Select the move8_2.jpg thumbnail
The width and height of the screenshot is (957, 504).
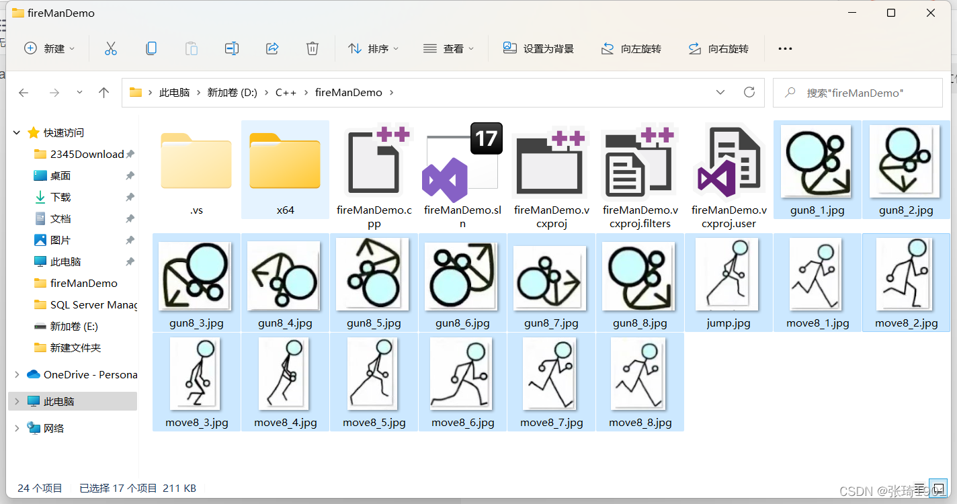point(906,274)
